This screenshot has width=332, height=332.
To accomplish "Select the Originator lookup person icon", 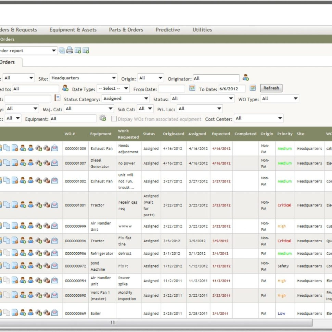I will 246,78.
